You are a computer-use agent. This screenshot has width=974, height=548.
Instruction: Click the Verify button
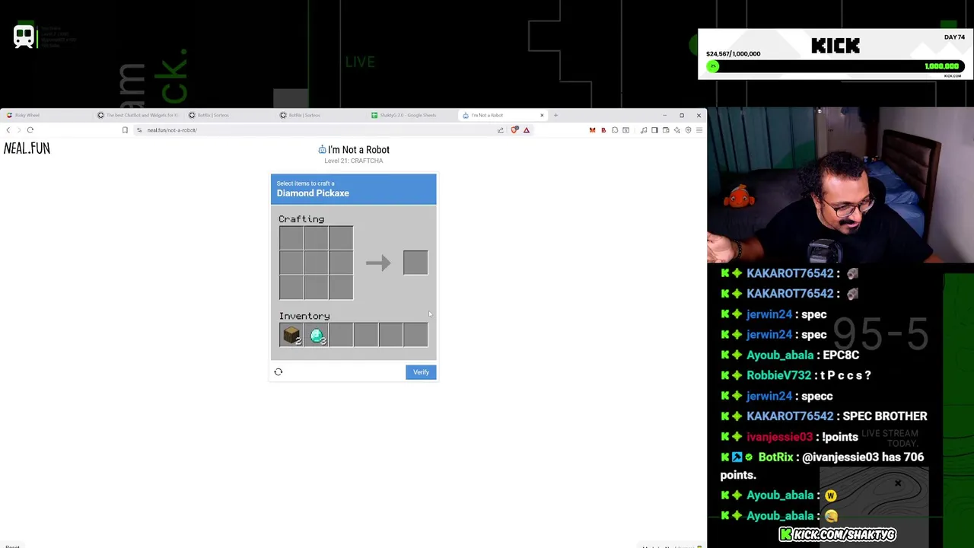coord(421,372)
